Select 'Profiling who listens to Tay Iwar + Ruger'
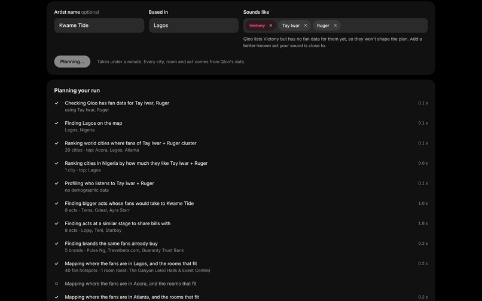This screenshot has height=301, width=482. pos(109,183)
